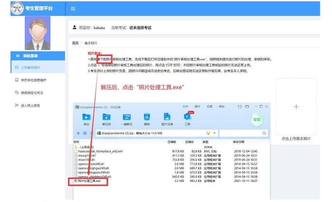Close the 360压缩 window
This screenshot has width=332, height=202.
click(266, 107)
